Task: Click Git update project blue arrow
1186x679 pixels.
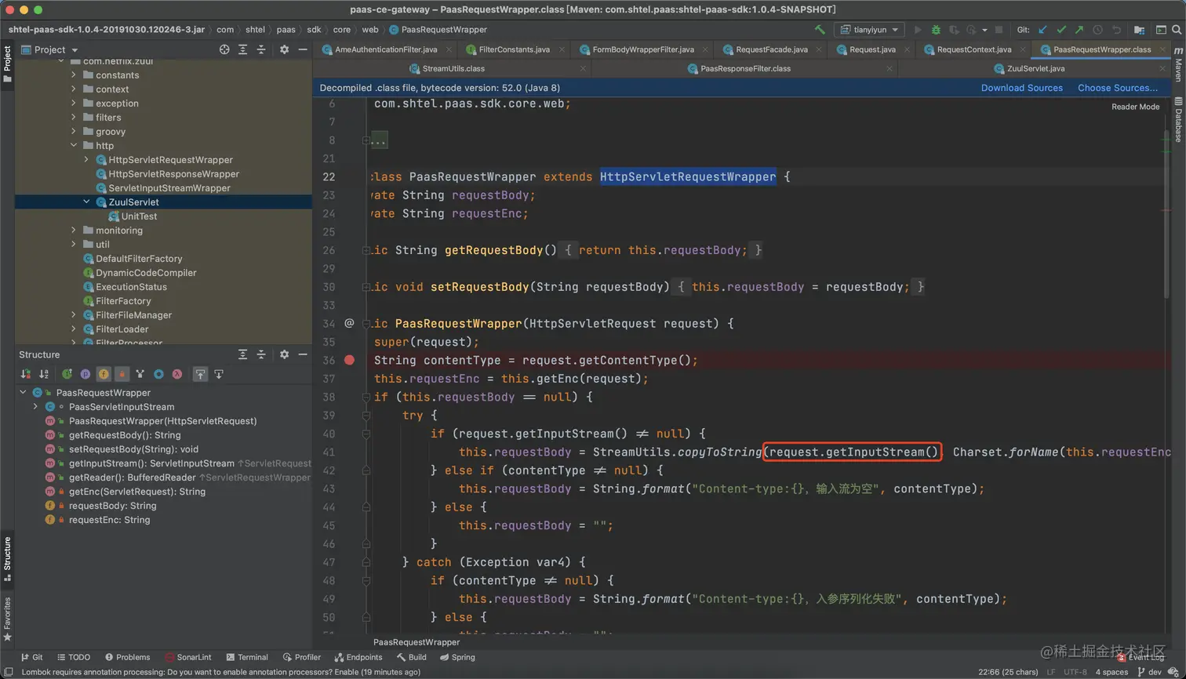Action: click(x=1042, y=30)
